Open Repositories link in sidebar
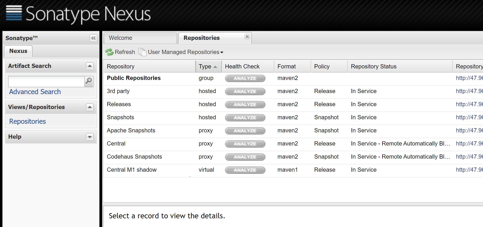Viewport: 483px width, 227px height. pos(28,121)
